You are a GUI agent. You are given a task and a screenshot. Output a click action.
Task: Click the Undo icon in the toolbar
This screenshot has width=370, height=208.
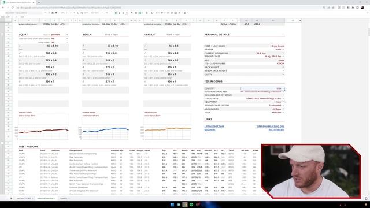[x=45, y=13]
